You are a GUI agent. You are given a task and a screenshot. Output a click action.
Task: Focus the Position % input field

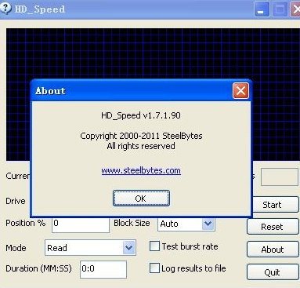click(x=81, y=224)
